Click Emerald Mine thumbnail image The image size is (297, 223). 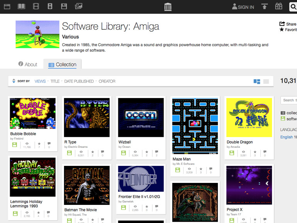point(195,202)
